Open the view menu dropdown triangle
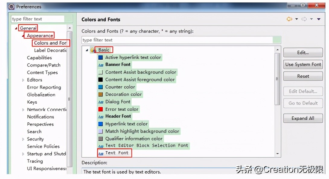 (x=319, y=19)
